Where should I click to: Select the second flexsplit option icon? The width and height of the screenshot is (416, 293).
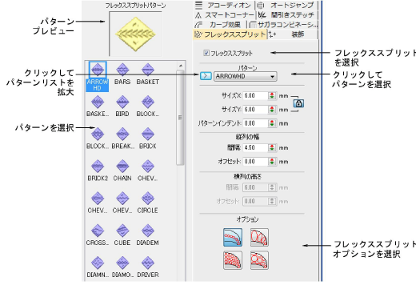(x=259, y=237)
